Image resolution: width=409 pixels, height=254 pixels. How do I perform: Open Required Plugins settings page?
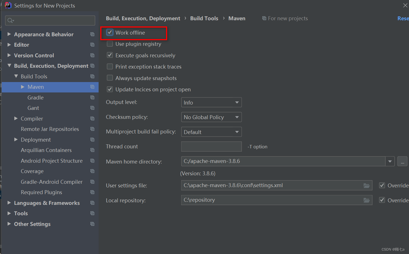pyautogui.click(x=41, y=192)
